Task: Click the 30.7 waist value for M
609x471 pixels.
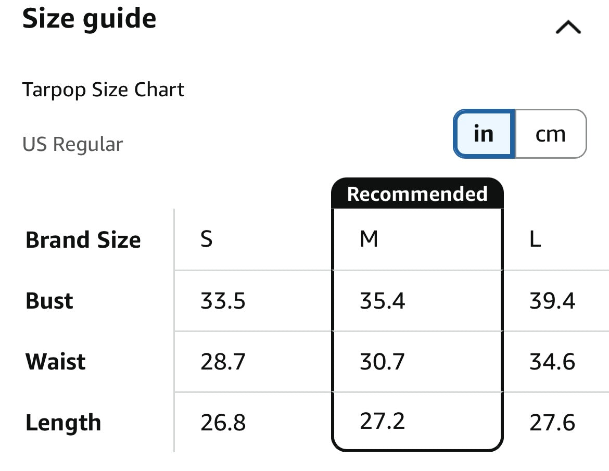Action: pos(382,362)
